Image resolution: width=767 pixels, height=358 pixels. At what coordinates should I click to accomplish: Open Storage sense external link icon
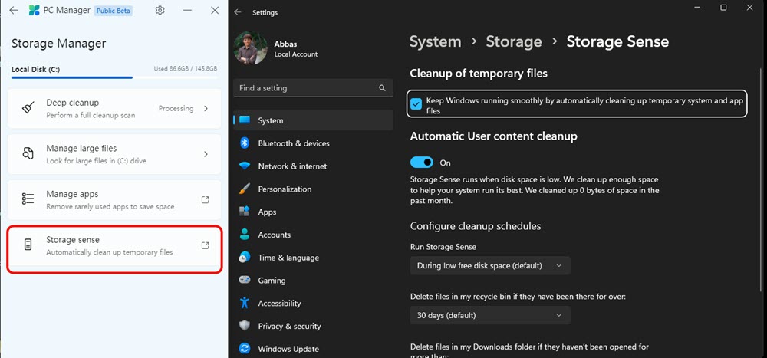coord(206,245)
